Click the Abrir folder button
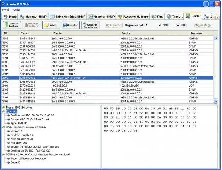This screenshot has height=170, width=222. tap(51, 25)
